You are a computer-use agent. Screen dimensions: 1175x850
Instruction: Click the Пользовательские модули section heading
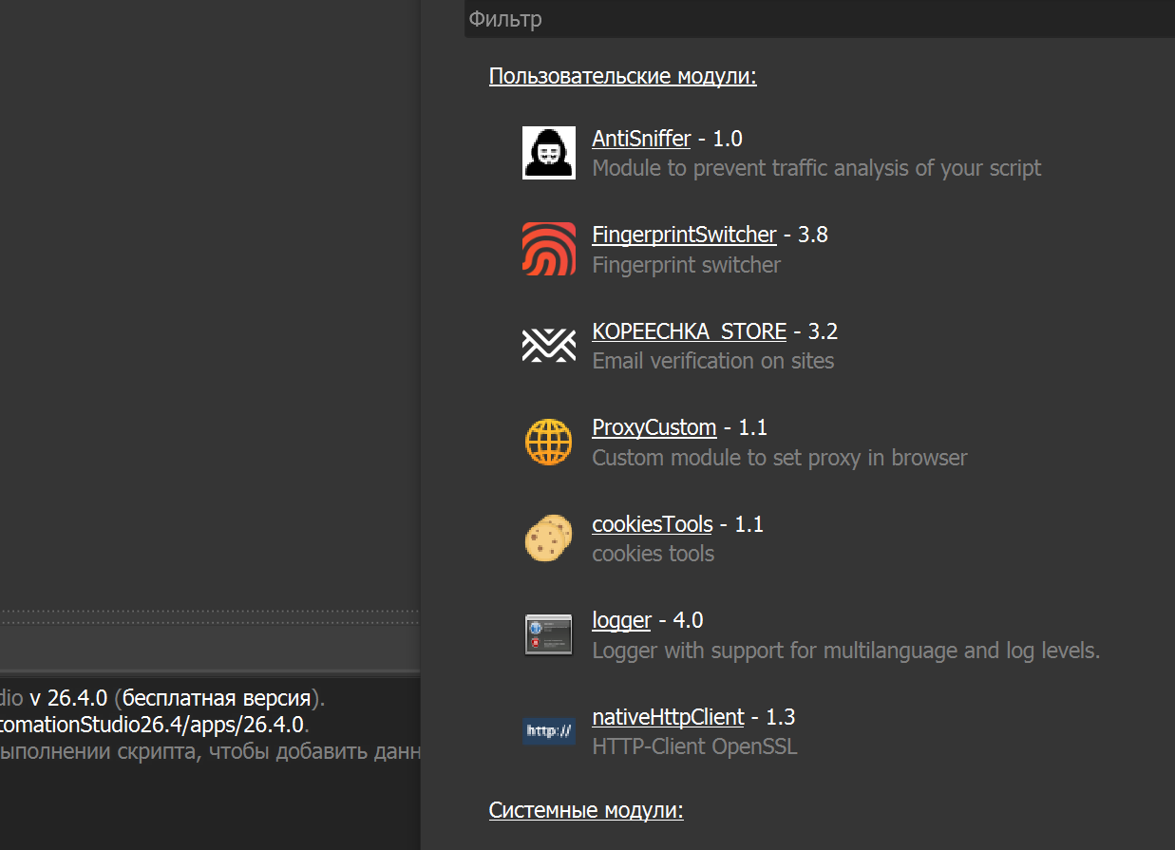(622, 76)
